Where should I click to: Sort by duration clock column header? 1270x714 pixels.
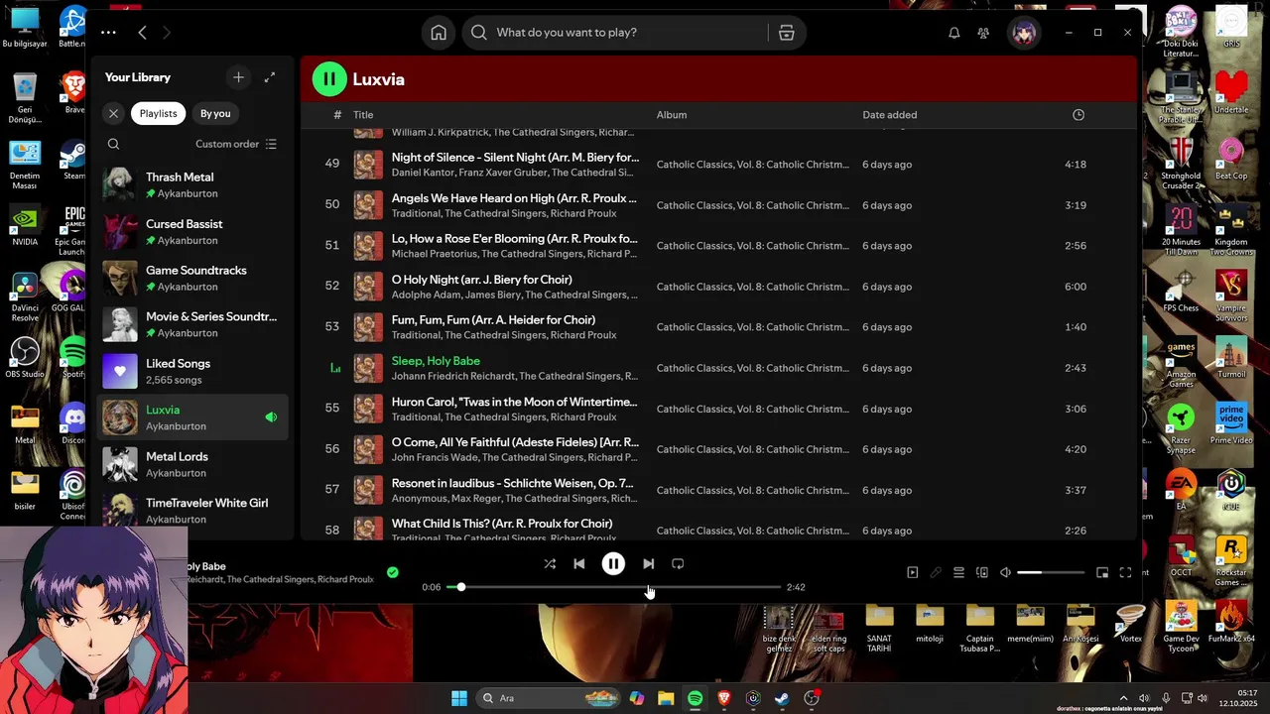pyautogui.click(x=1079, y=115)
